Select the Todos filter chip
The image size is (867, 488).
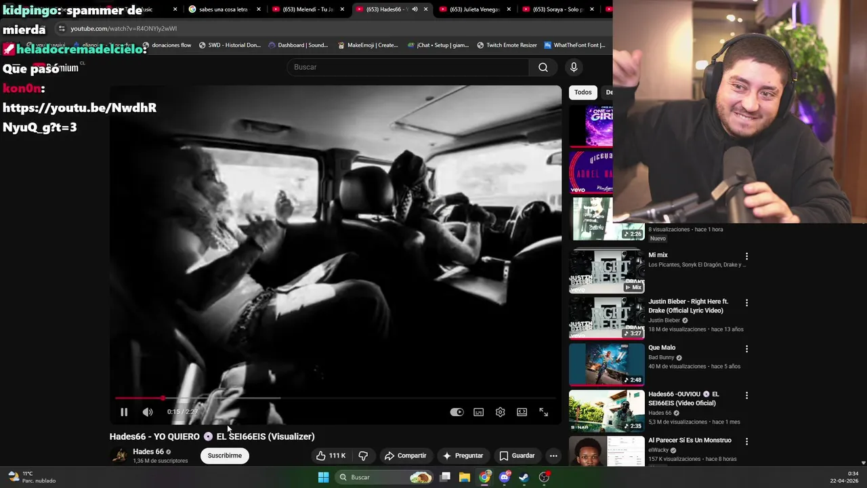click(x=583, y=92)
